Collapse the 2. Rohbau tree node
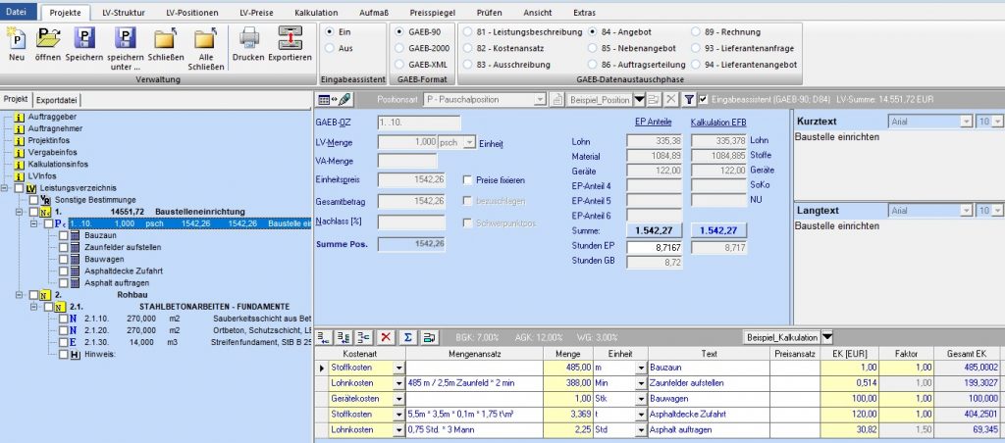 22,295
